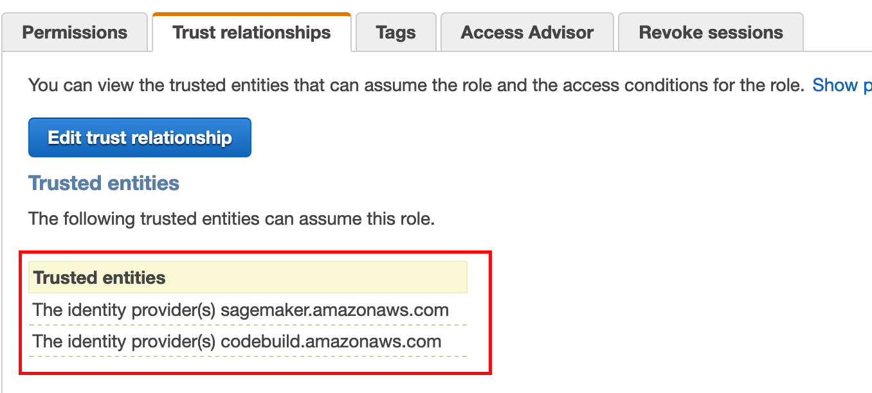Select the codebuild.amazonaws.com identity provider row
872x393 pixels.
pos(248,341)
